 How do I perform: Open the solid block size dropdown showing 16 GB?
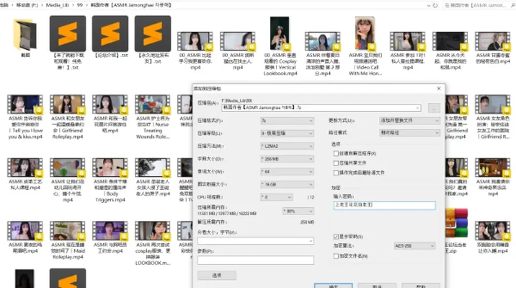pyautogui.click(x=287, y=184)
